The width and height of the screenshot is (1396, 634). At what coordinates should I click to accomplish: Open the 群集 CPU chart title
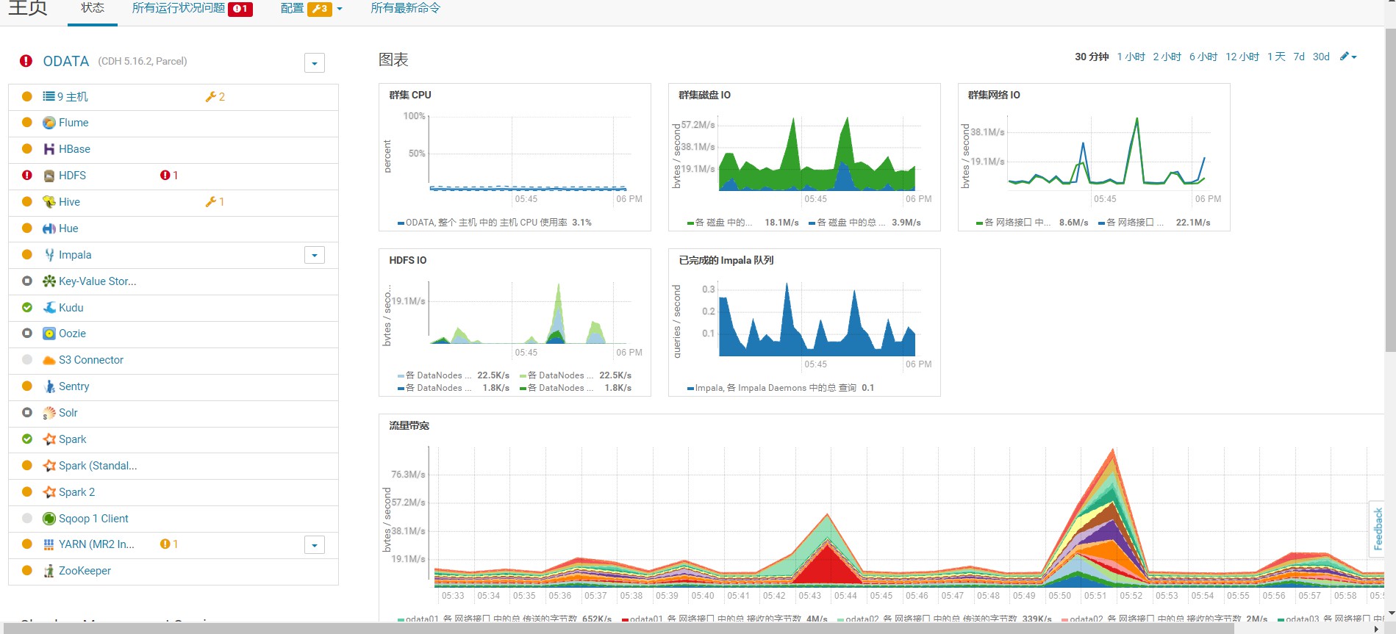pos(410,95)
